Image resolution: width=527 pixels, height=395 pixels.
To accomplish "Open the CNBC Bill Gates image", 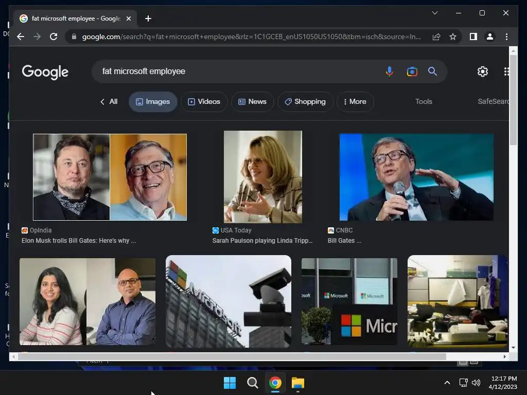I will tap(416, 177).
